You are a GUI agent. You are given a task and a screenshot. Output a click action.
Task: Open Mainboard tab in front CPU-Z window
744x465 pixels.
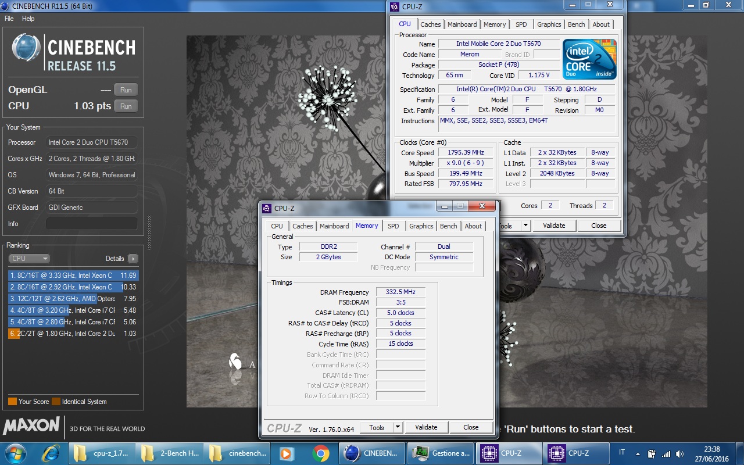tap(334, 226)
